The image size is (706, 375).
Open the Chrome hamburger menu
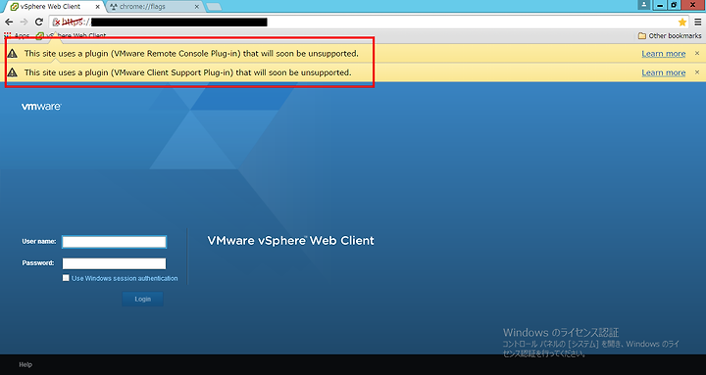point(697,23)
